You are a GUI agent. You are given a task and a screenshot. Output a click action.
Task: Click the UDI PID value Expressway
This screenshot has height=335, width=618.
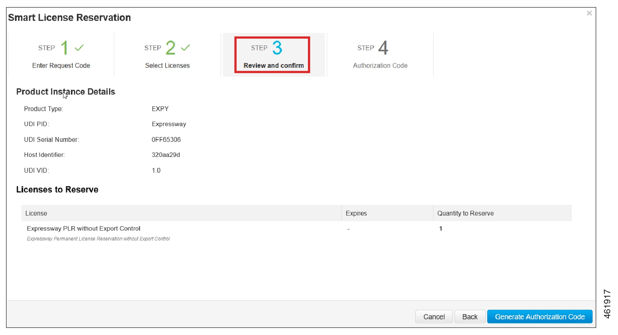pyautogui.click(x=169, y=124)
